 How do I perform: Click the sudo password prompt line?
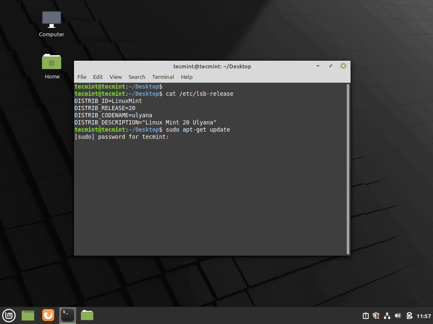pos(121,137)
